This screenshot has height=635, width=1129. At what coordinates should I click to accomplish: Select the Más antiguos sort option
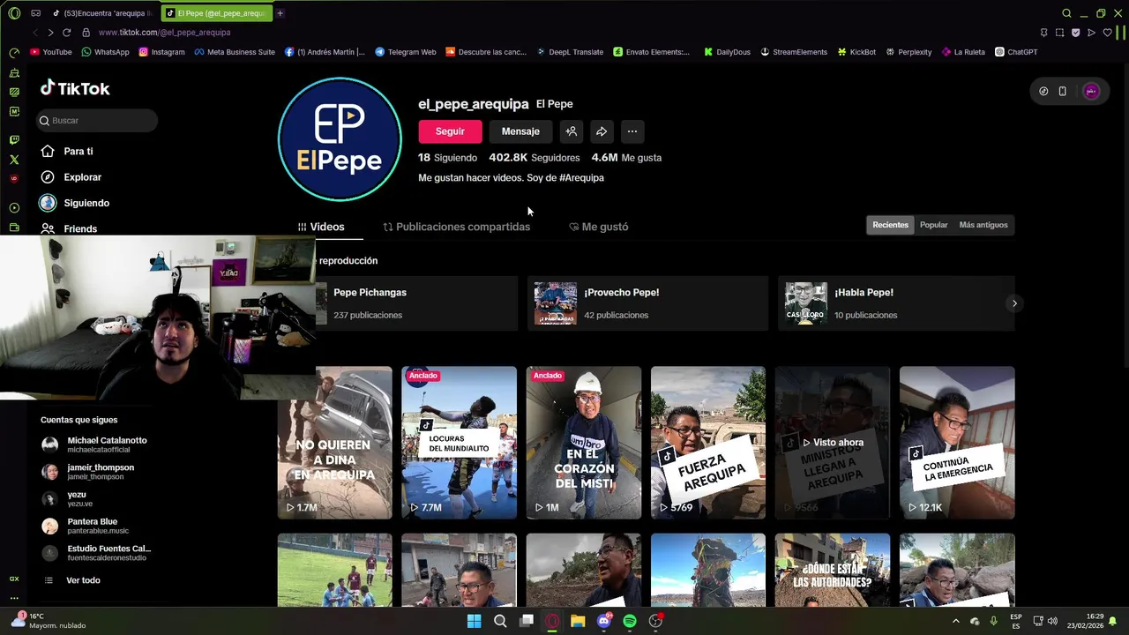click(x=983, y=225)
